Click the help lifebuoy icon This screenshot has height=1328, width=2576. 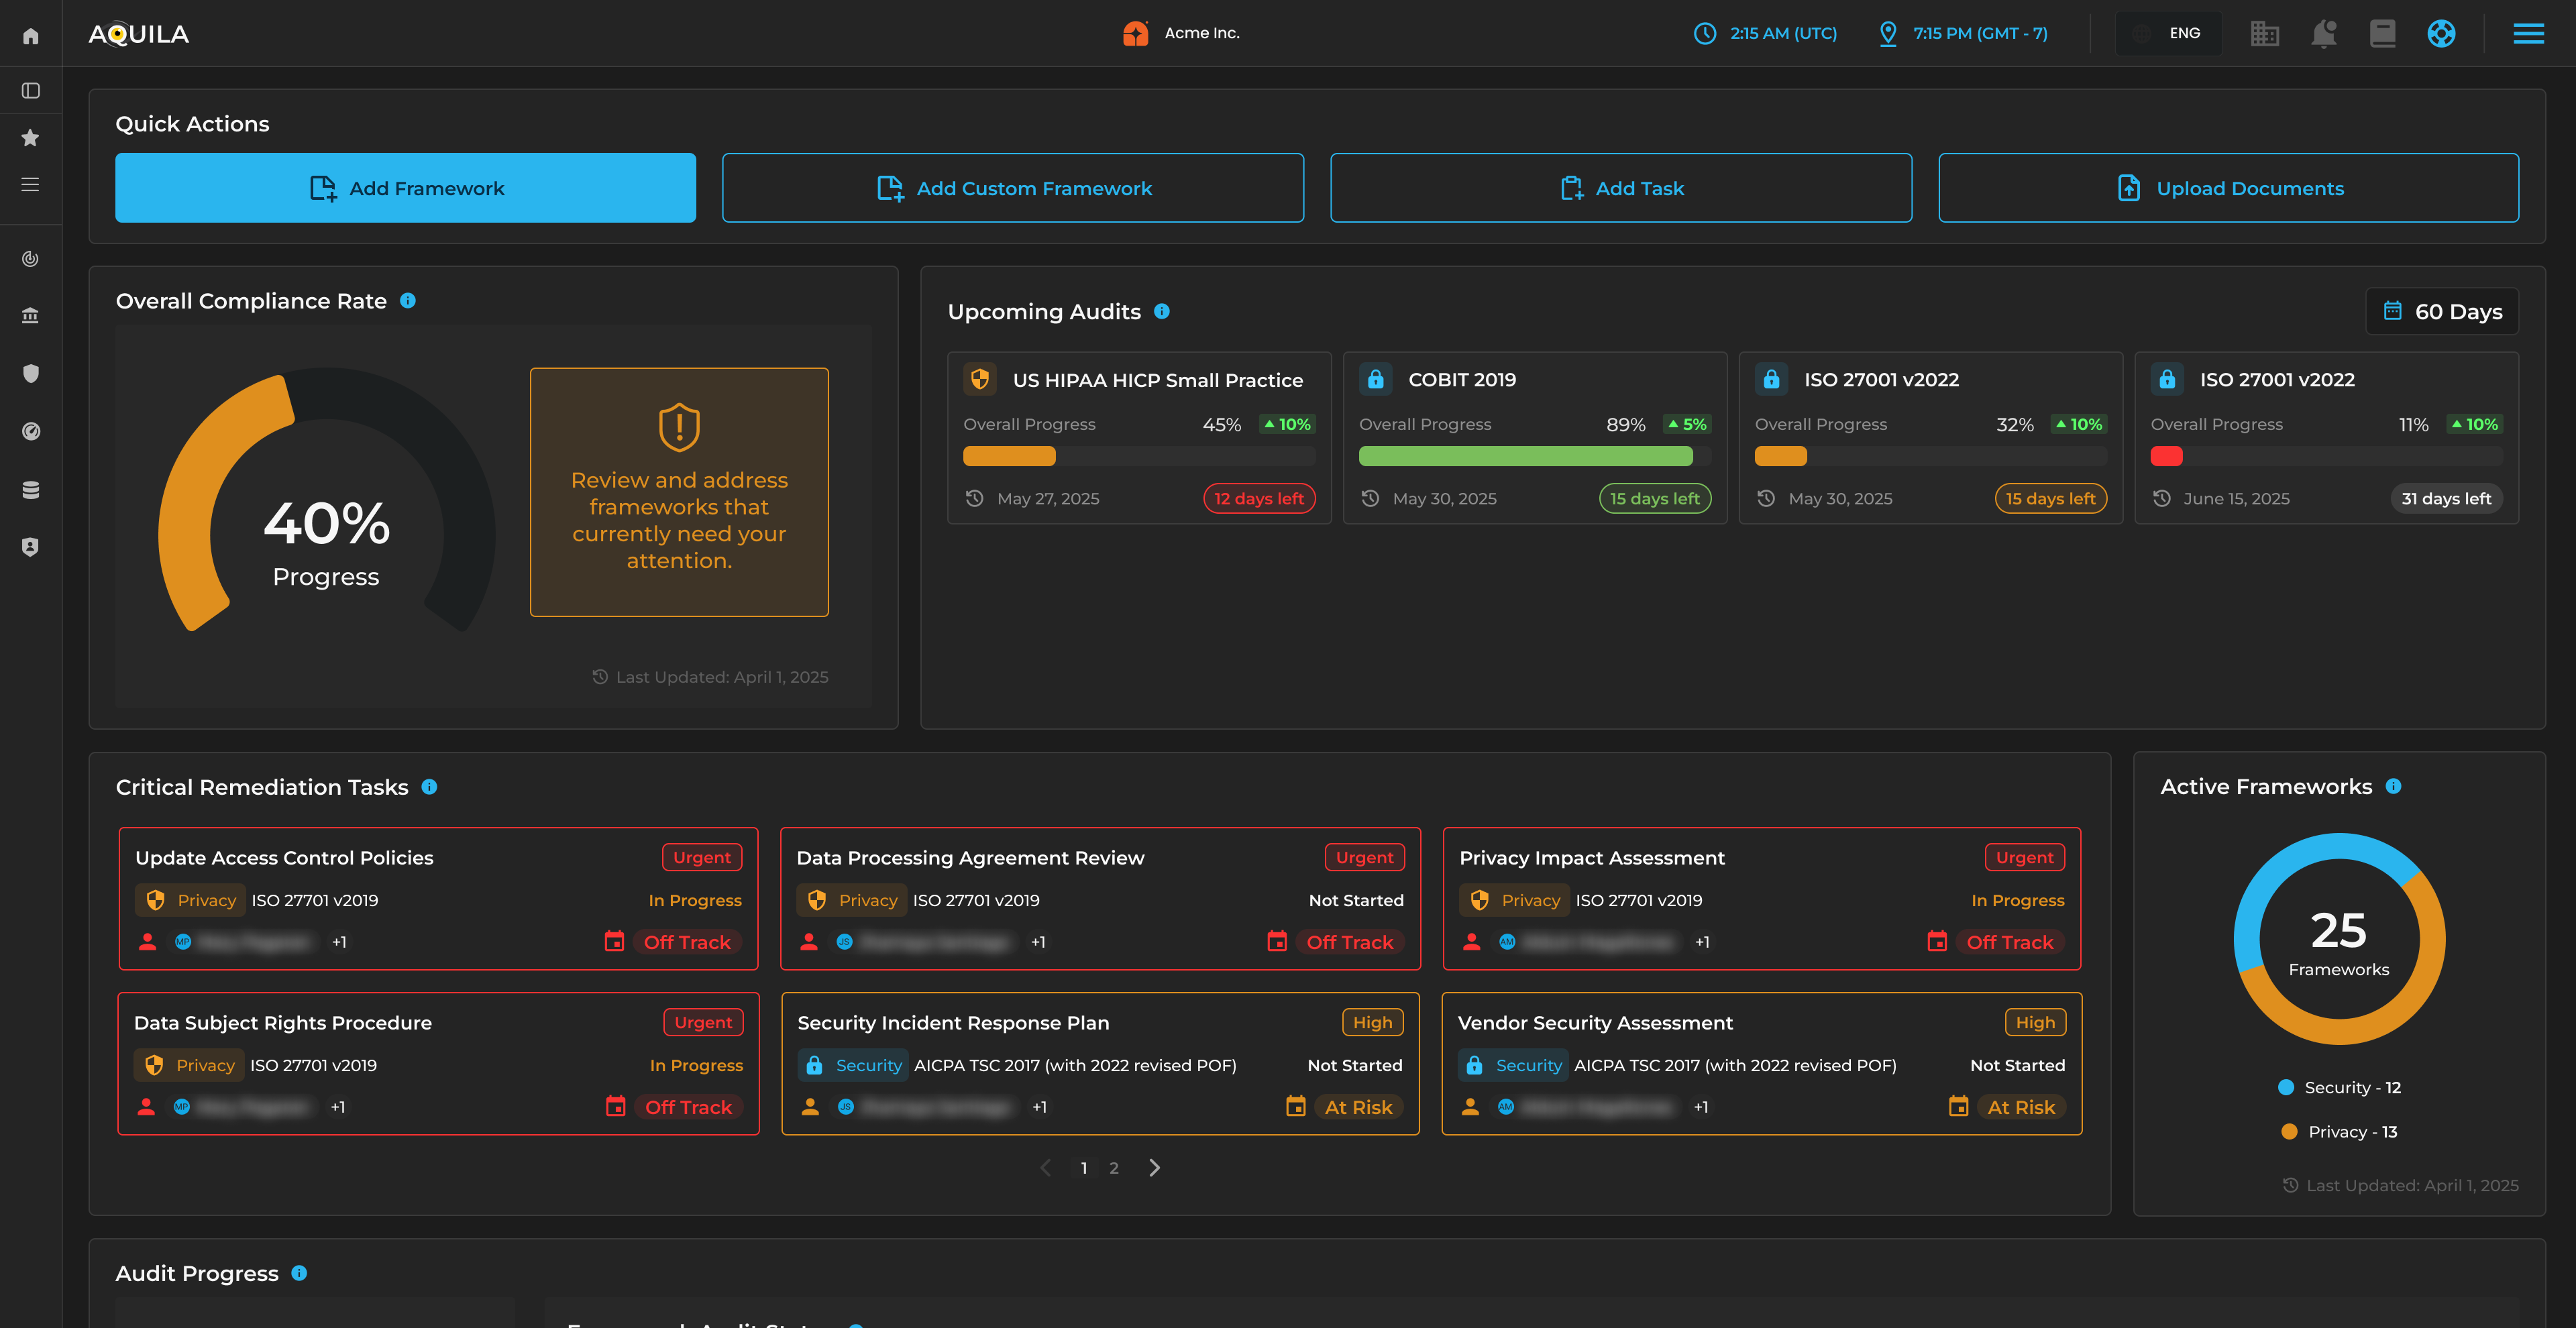[x=2441, y=34]
